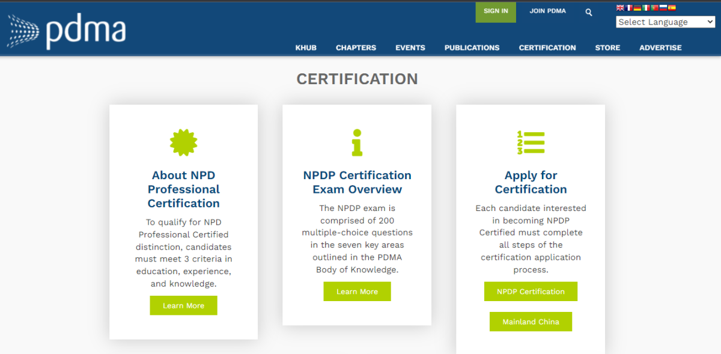Open the search magnifier icon

(589, 12)
